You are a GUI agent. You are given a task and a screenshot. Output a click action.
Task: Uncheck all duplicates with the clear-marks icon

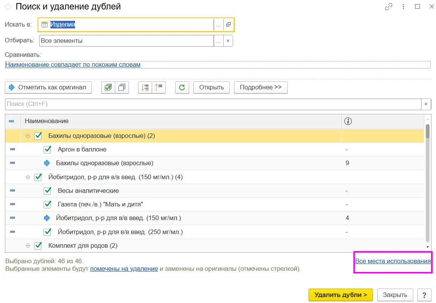coord(122,87)
